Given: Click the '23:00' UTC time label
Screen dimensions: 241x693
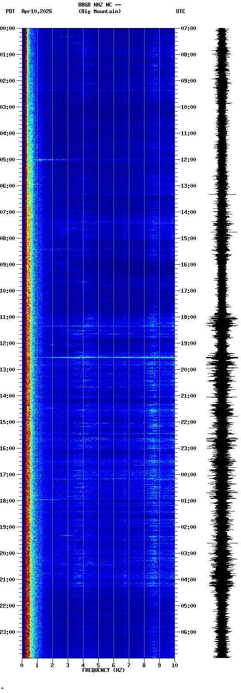Looking at the screenshot, I should (189, 448).
